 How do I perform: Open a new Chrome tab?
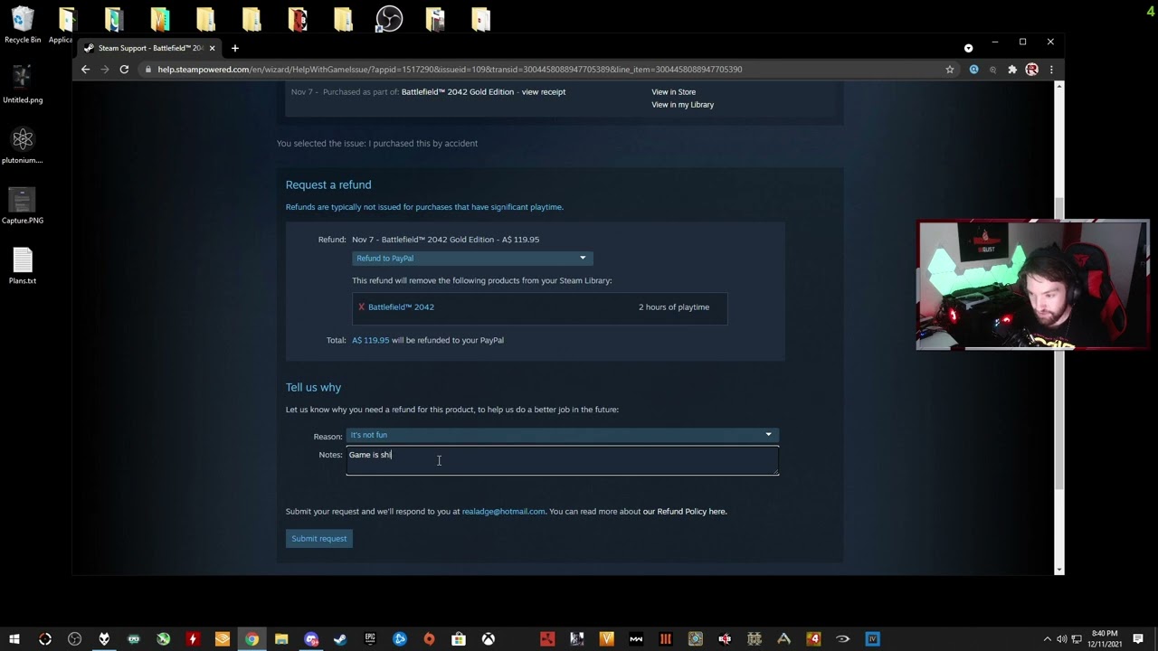click(235, 48)
